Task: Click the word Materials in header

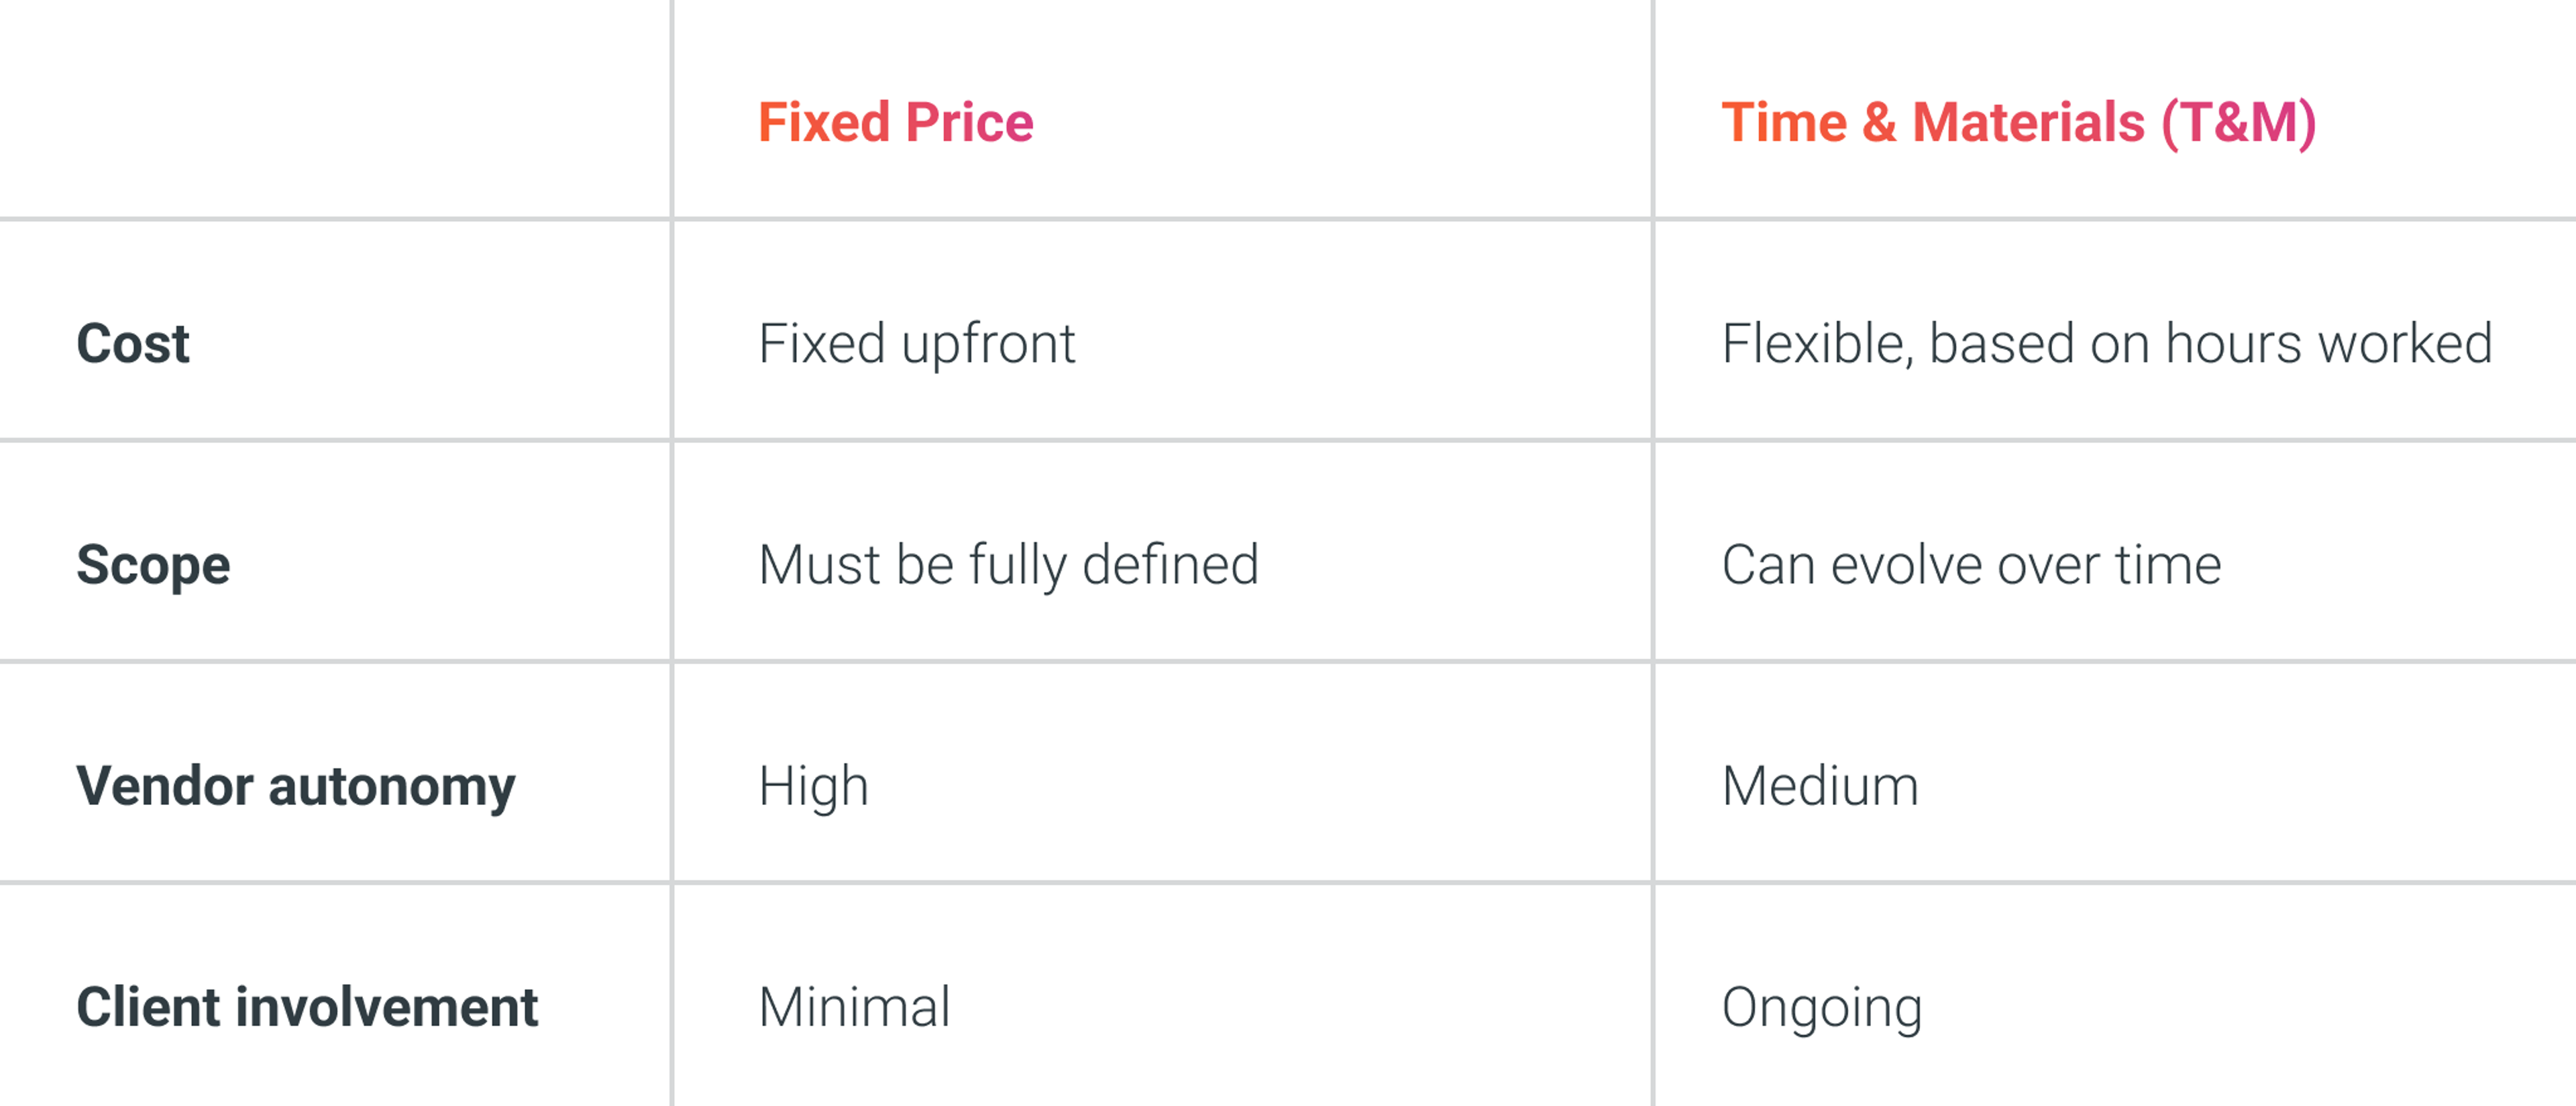Action: click(2028, 123)
